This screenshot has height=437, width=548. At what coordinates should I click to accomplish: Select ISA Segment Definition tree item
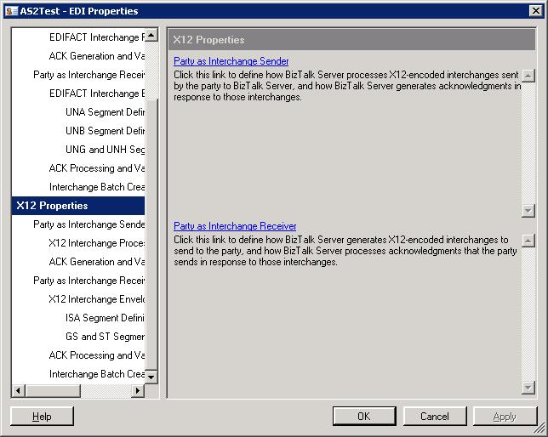tap(105, 318)
